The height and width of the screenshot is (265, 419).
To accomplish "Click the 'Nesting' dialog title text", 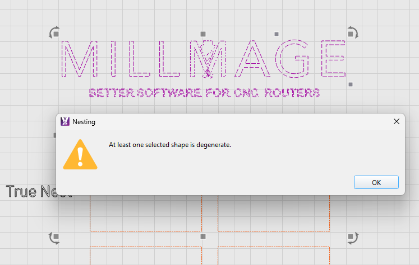I will point(84,122).
